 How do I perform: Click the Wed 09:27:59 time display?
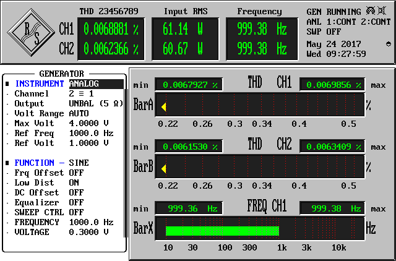336,54
